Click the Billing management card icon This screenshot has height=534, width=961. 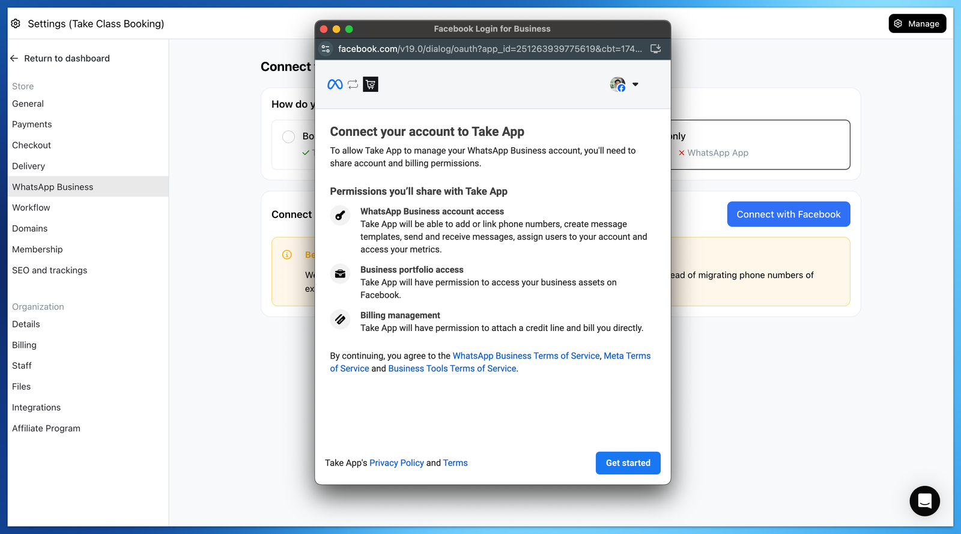pyautogui.click(x=340, y=319)
